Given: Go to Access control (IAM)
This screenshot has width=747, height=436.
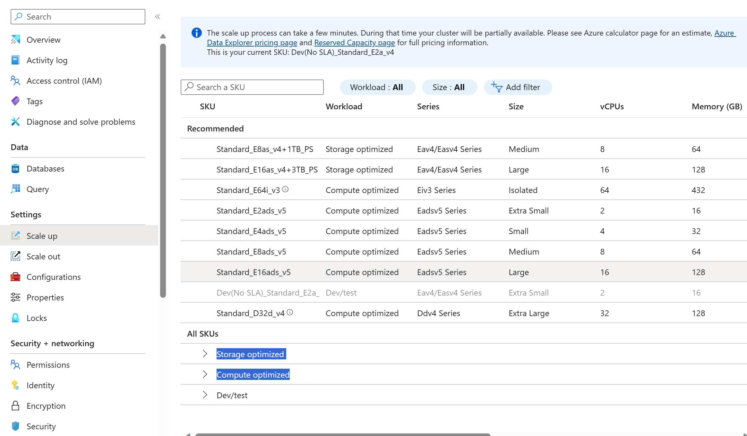Looking at the screenshot, I should tap(64, 80).
